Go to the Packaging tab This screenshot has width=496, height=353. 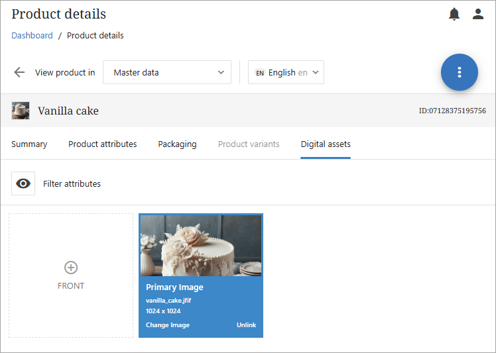[x=177, y=144]
